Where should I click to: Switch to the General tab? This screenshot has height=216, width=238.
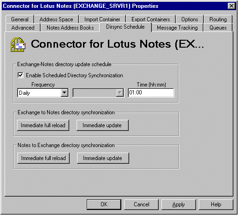pyautogui.click(x=20, y=19)
